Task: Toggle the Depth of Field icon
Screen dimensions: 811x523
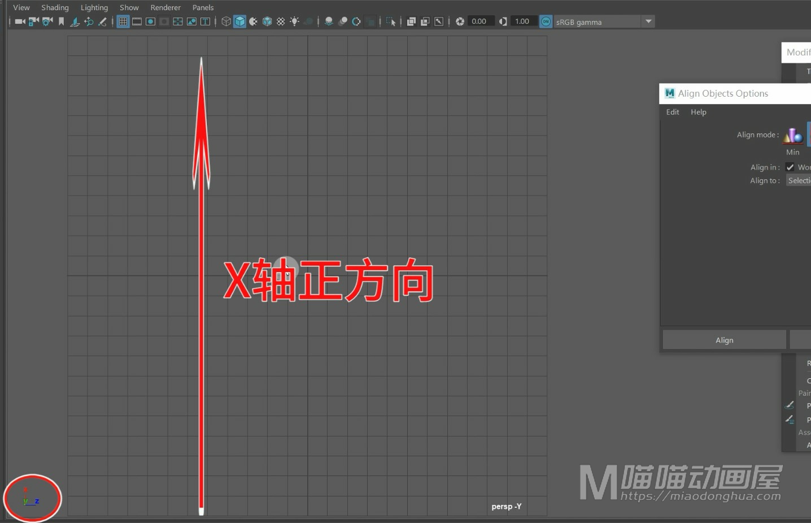Action: (370, 21)
